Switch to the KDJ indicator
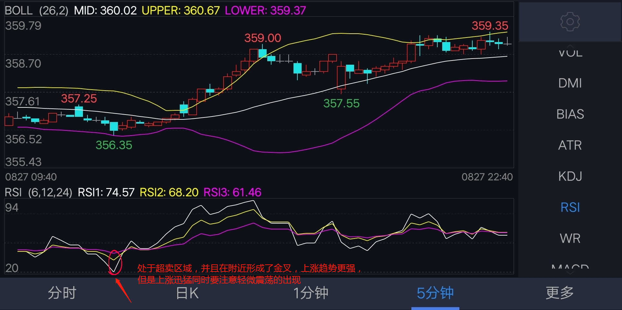622x310 pixels. [x=570, y=176]
